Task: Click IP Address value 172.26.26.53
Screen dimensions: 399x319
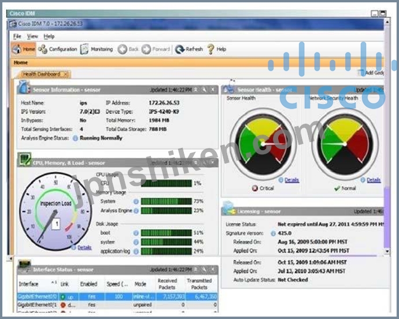Action: (x=164, y=103)
